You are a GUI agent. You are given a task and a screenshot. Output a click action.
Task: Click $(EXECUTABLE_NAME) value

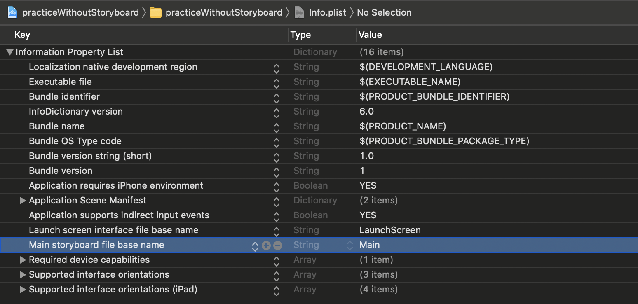point(410,82)
